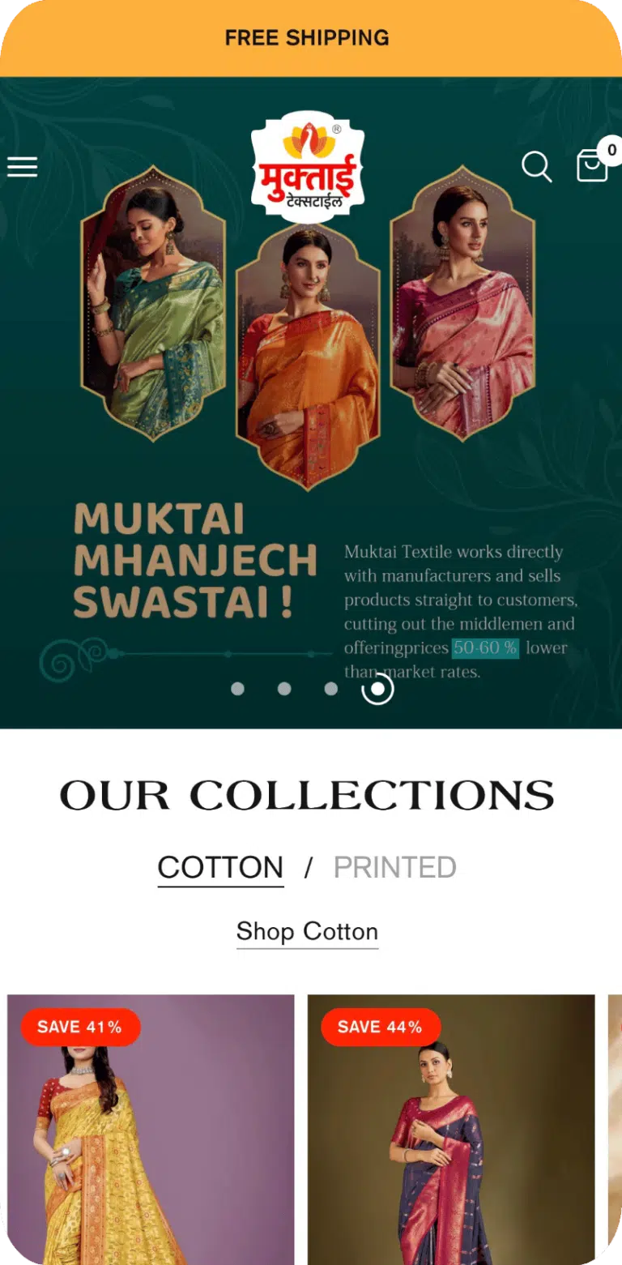
Task: Click the Muktai Textile logo
Action: (308, 168)
